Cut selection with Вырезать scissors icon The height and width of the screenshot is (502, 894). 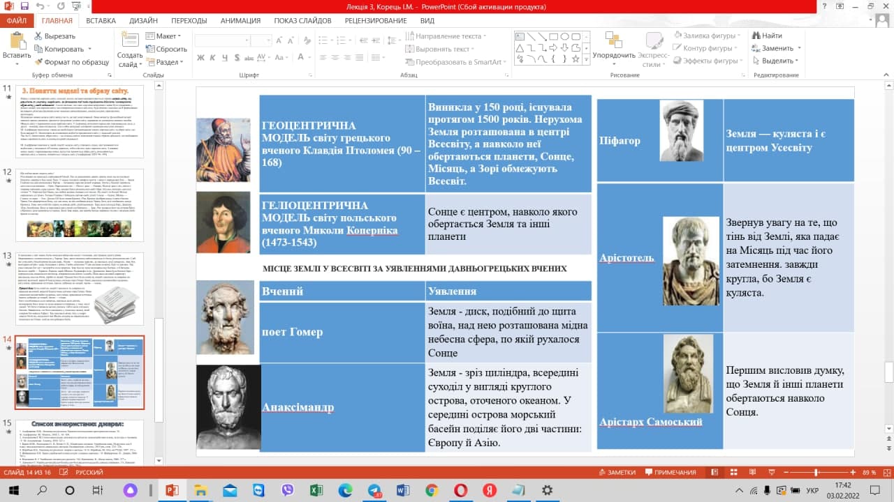click(x=54, y=36)
